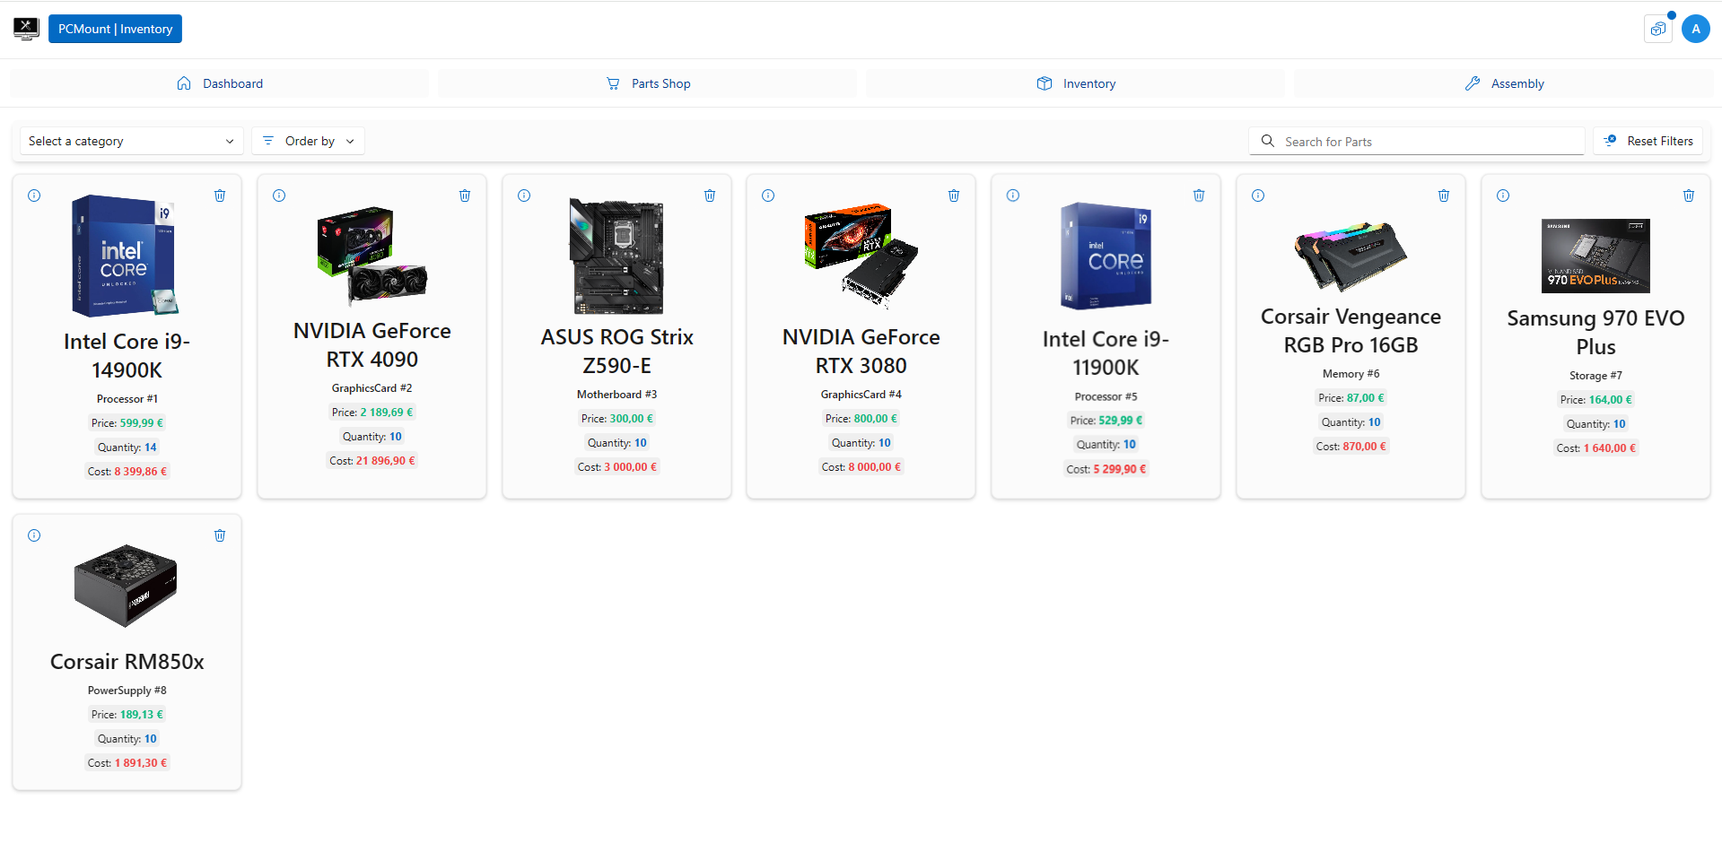1722x843 pixels.
Task: Click the Samsung 970 EVO Plus image
Action: (1595, 256)
